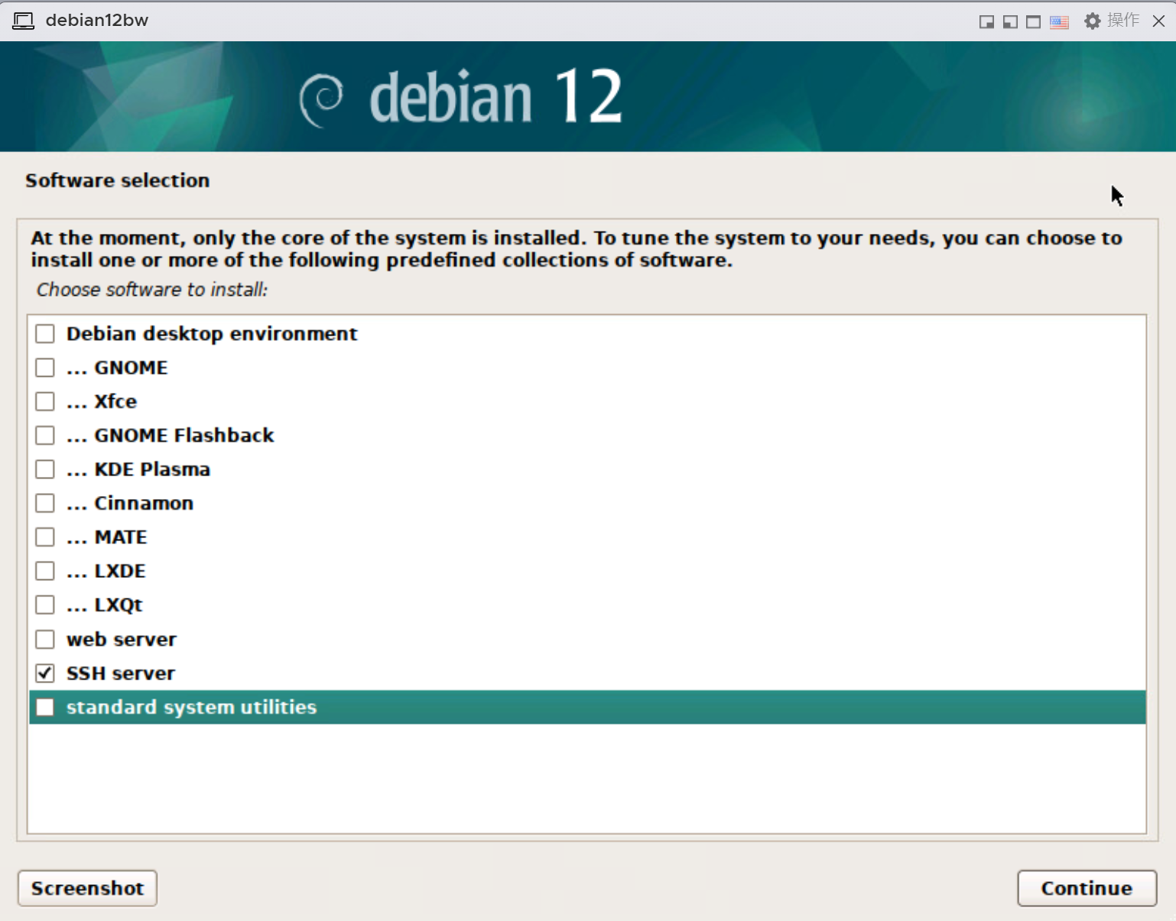Enable the LXDE desktop option
This screenshot has width=1176, height=921.
(45, 571)
